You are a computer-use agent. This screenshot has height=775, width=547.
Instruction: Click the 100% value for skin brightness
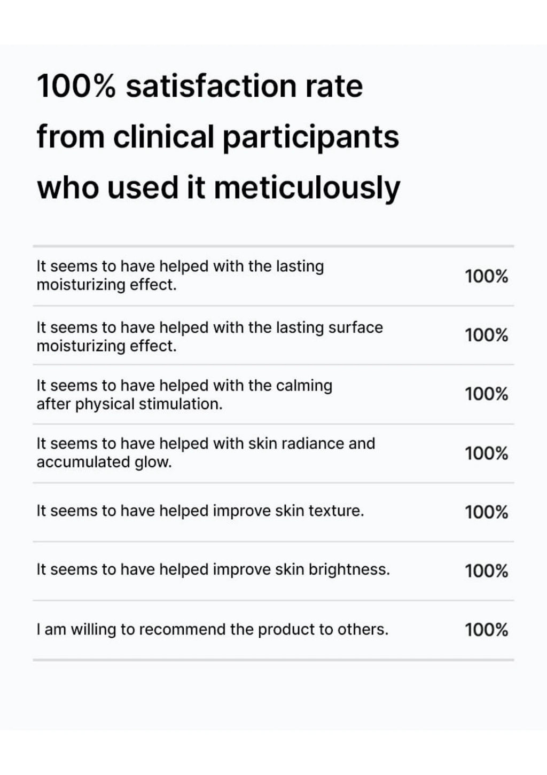pos(486,571)
